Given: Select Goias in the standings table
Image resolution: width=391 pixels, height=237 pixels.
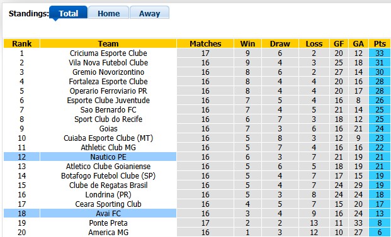Looking at the screenshot, I should pos(108,128).
